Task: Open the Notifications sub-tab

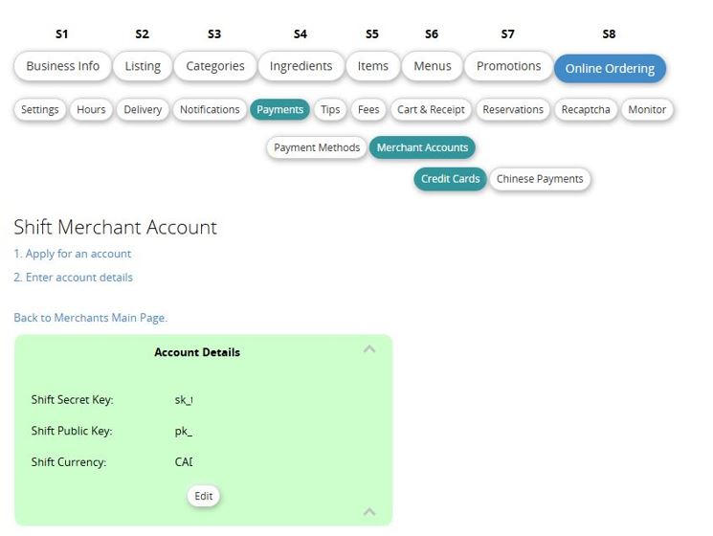Action: click(x=210, y=109)
